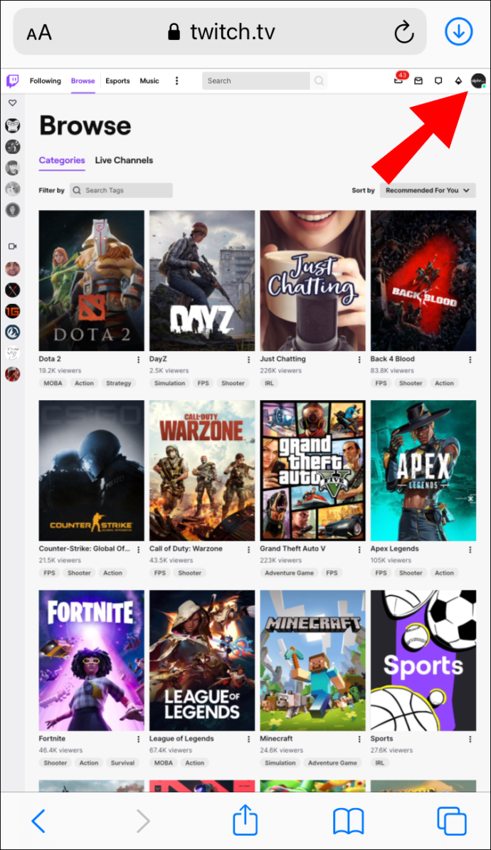Open options dots for Back 4 Blood
The height and width of the screenshot is (850, 491).
pyautogui.click(x=470, y=360)
